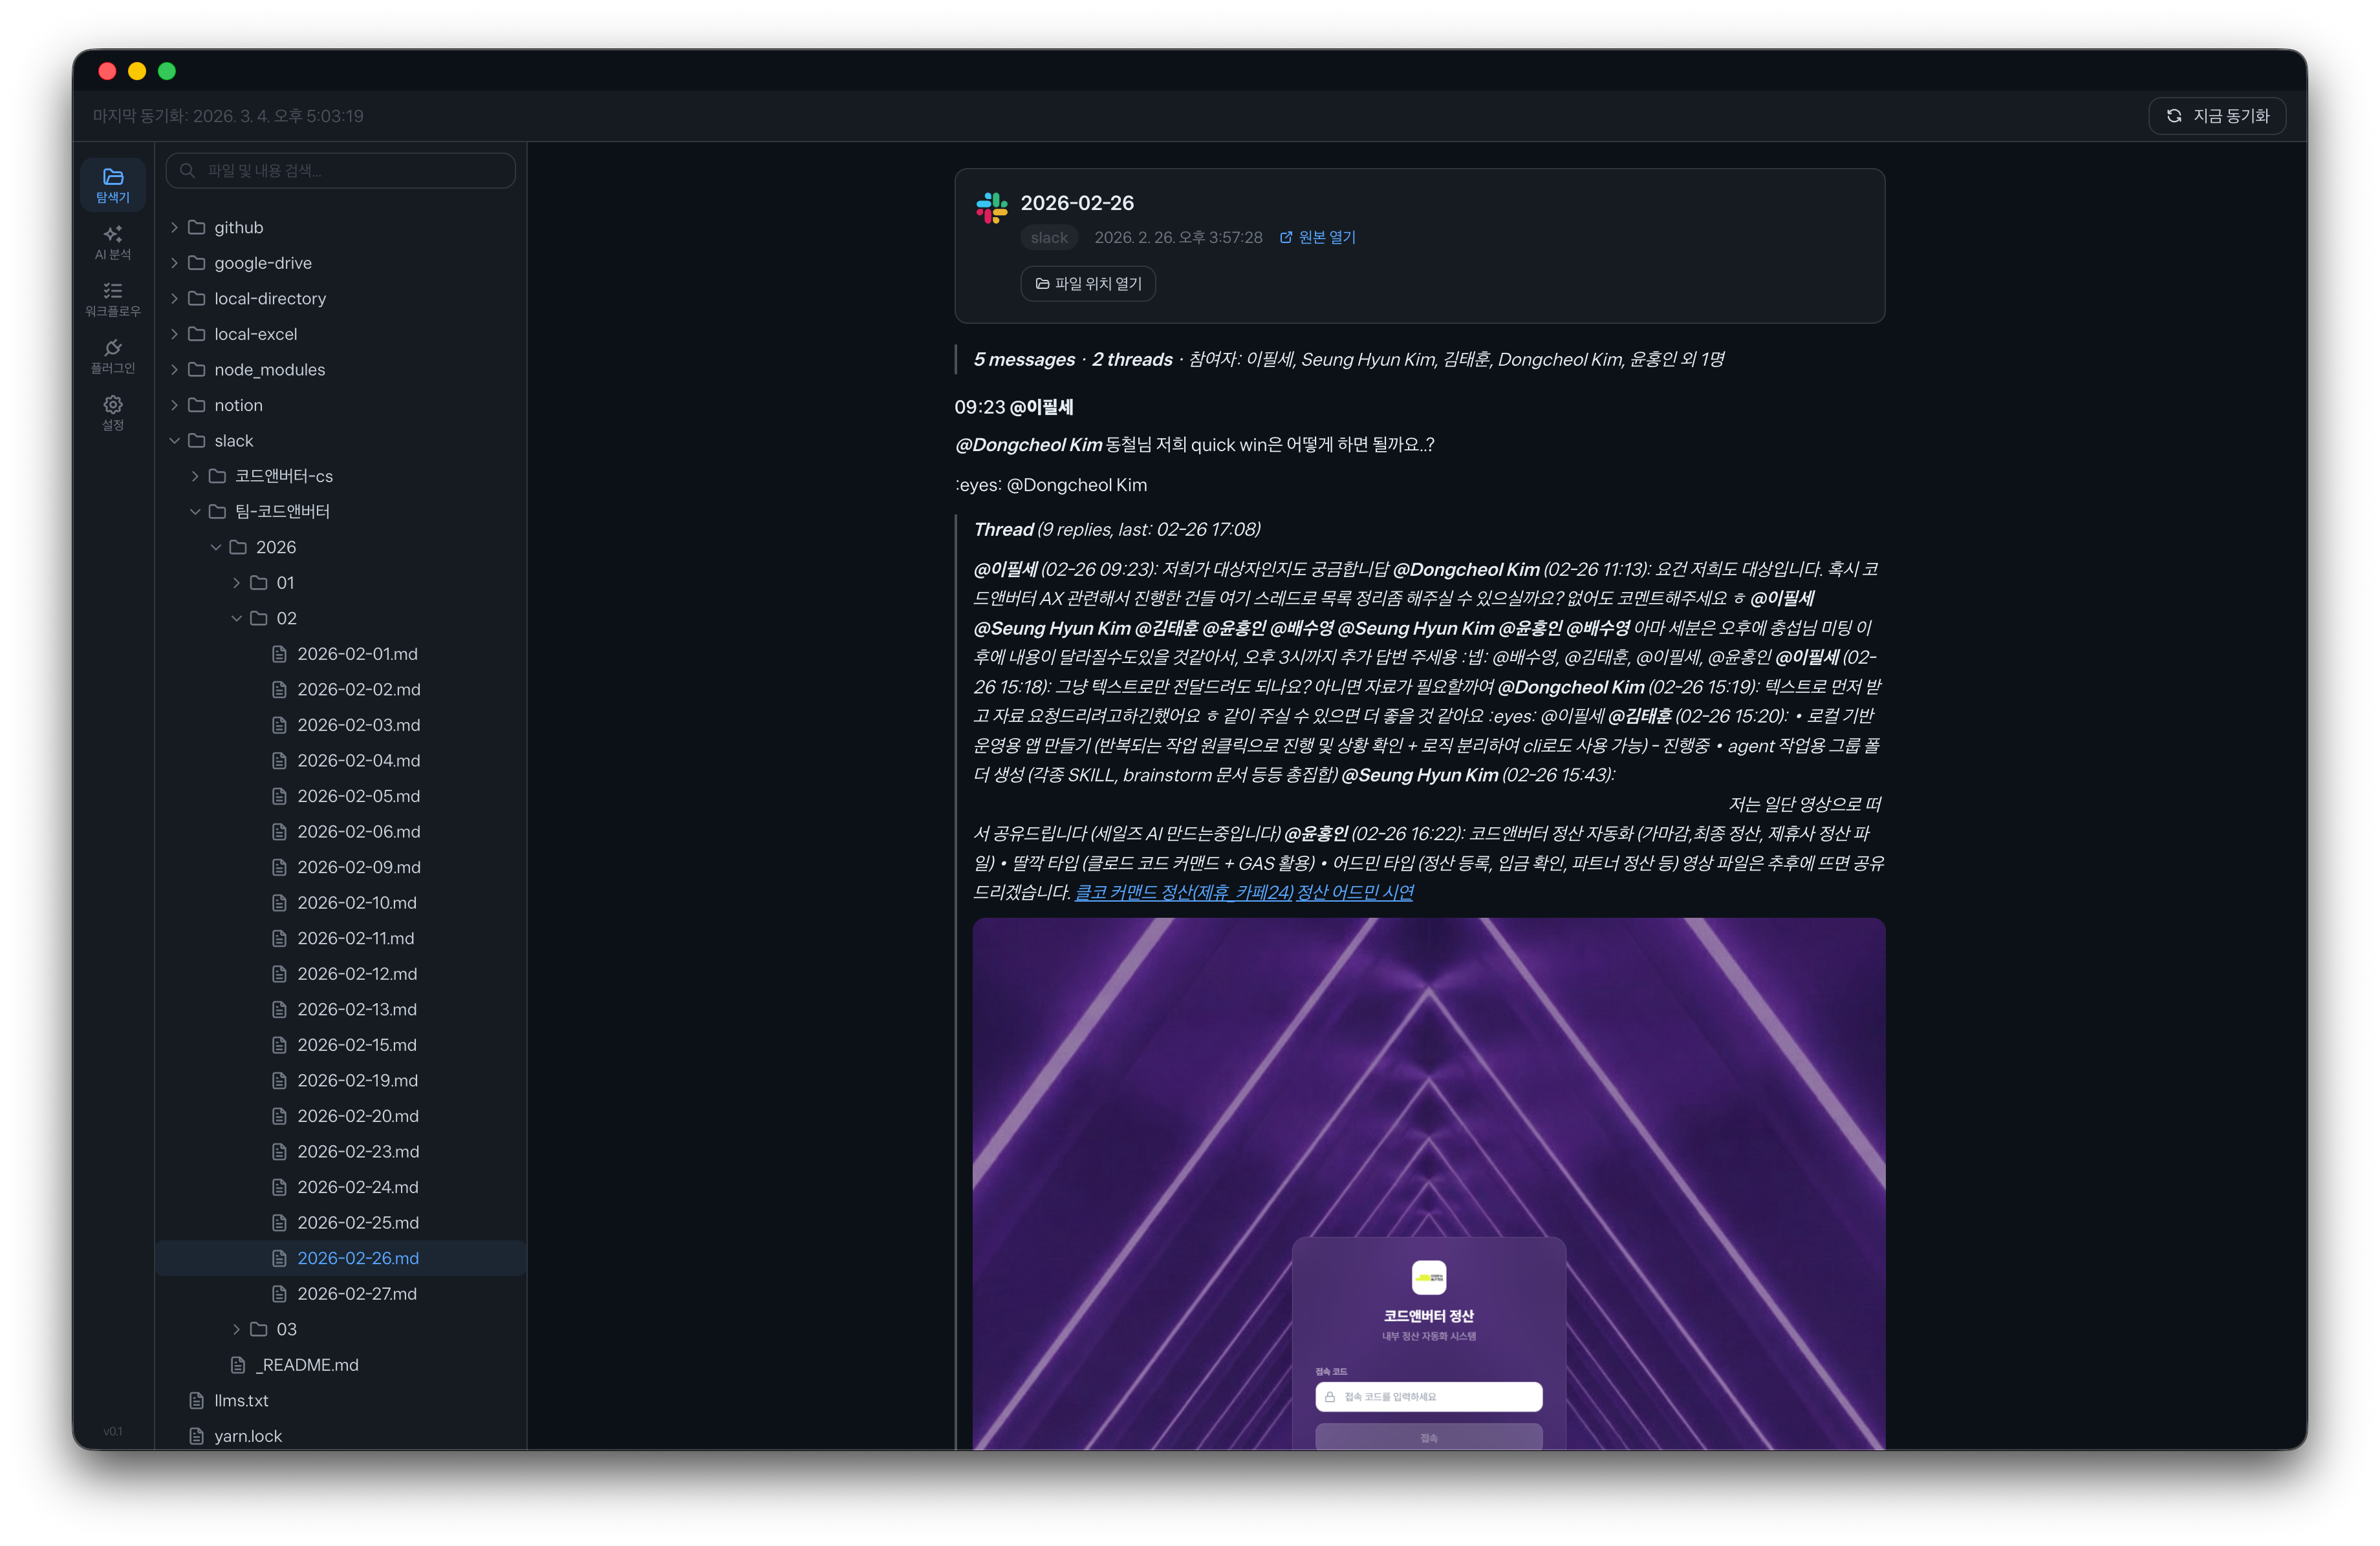Click the yarn.lock file icon
Screen dimensions: 2380x1546
pyautogui.click(x=197, y=1435)
